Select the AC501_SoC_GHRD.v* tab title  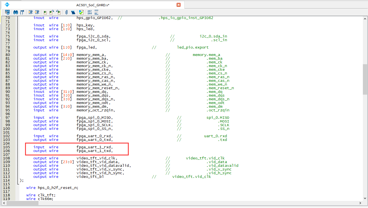[x=93, y=5]
